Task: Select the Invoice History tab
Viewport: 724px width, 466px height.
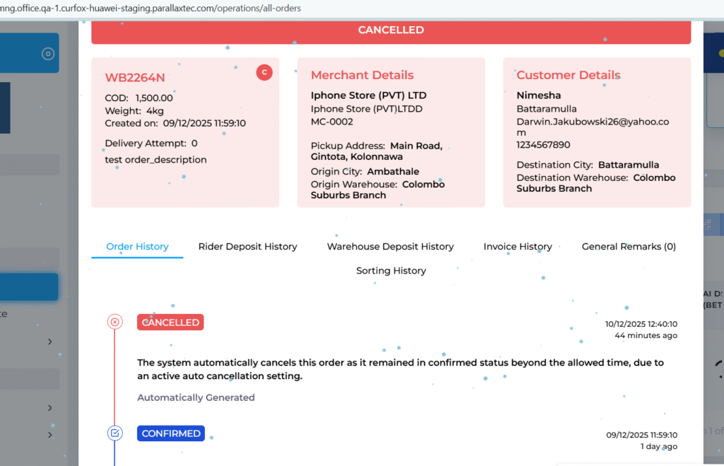Action: [518, 247]
